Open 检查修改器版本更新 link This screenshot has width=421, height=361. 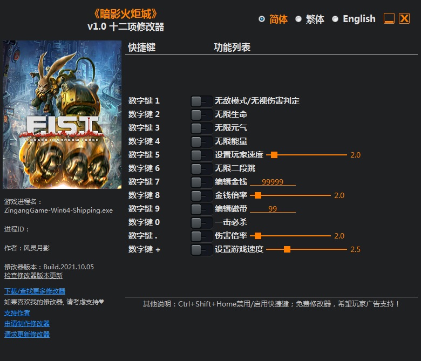33,276
